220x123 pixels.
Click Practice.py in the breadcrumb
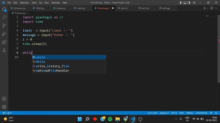coord(20,13)
